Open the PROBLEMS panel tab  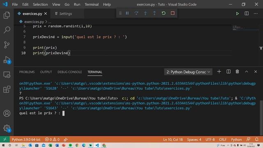click(x=27, y=72)
